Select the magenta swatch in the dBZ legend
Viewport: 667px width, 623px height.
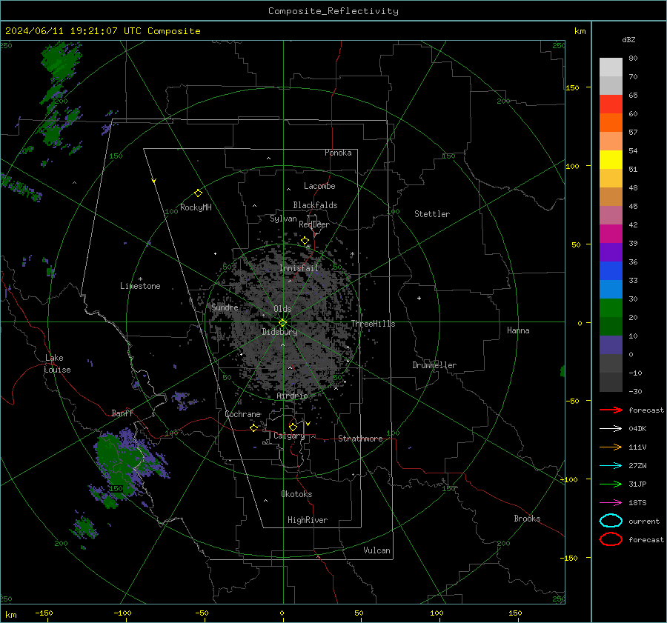[x=611, y=233]
